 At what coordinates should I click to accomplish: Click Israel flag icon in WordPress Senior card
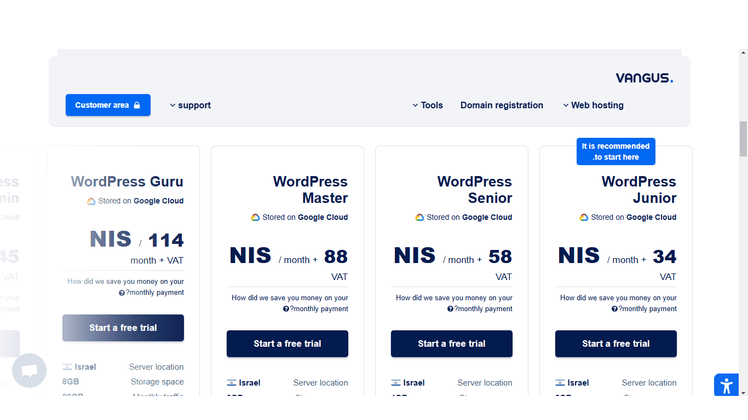click(396, 383)
